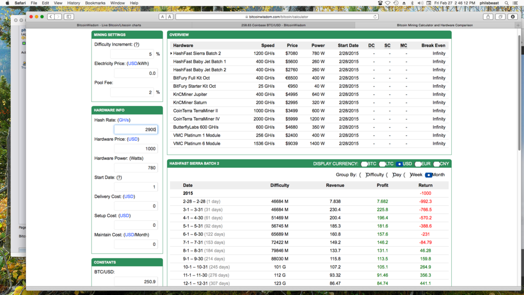The height and width of the screenshot is (295, 524).
Task: Open Spotlight search in the menu bar
Action: pyautogui.click(x=507, y=3)
